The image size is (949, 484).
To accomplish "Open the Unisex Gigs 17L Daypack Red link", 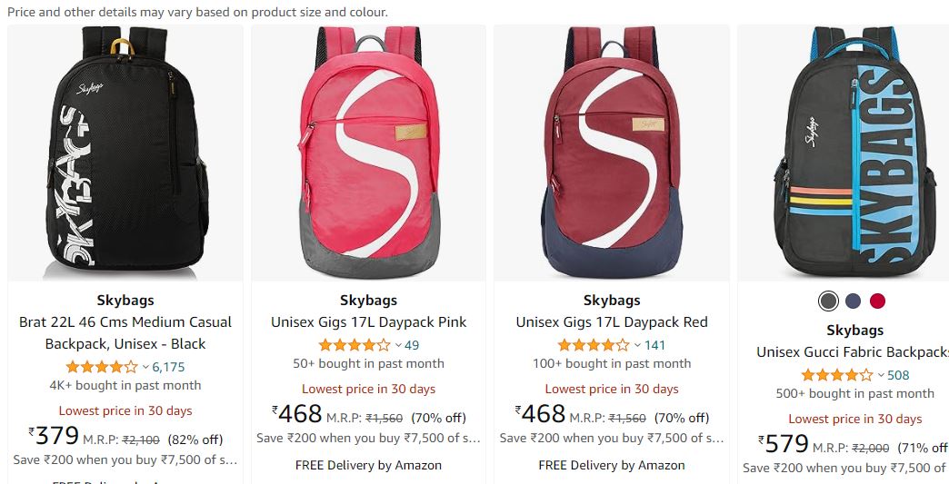I will pos(612,322).
